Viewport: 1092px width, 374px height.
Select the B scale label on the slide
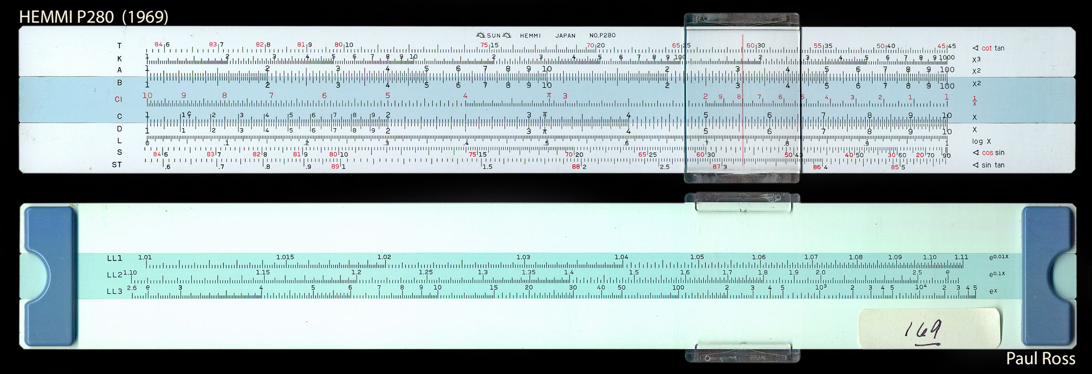click(119, 83)
